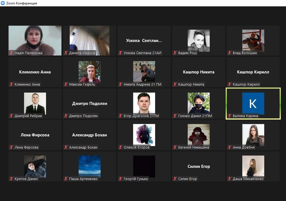Screen dimensions: 286x201
Task: Click Вадим Рош's black-and-white profile photo
Action: pos(199,41)
